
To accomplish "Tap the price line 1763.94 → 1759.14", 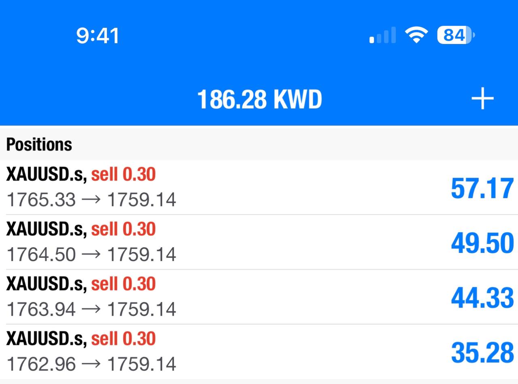I will [91, 309].
